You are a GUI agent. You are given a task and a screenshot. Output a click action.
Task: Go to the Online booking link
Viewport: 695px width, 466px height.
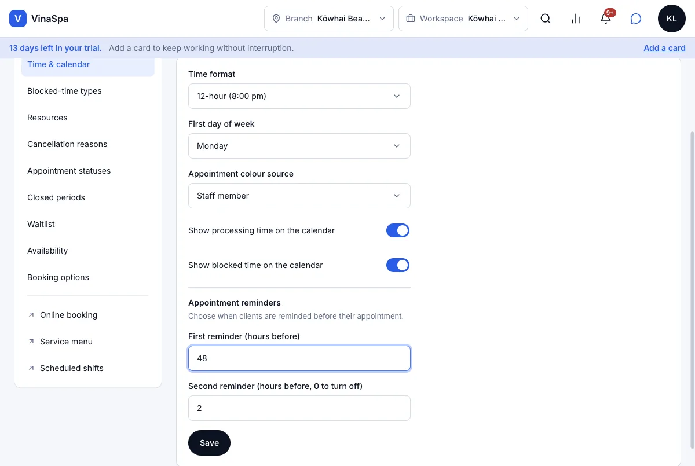[88, 315]
